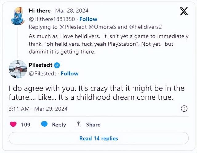Click the blue reply bubble icon
Image resolution: width=197 pixels, height=153 pixels.
pos(44,124)
